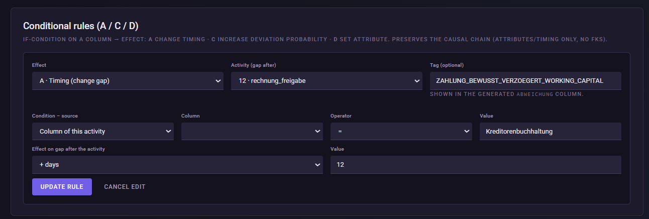The height and width of the screenshot is (219, 649).
Task: Click the chevron arrow on the Effect dropdown
Action: point(218,81)
